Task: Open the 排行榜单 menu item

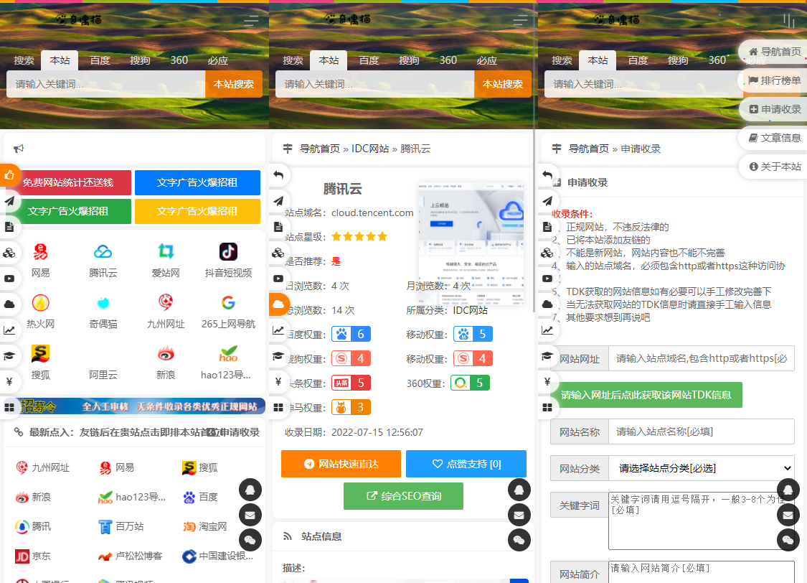Action: (774, 80)
